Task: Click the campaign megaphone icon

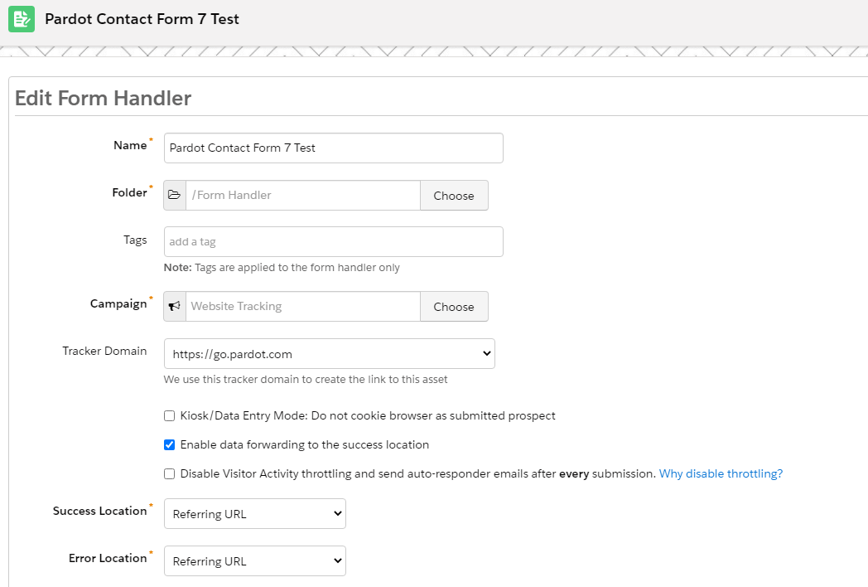Action: click(175, 306)
